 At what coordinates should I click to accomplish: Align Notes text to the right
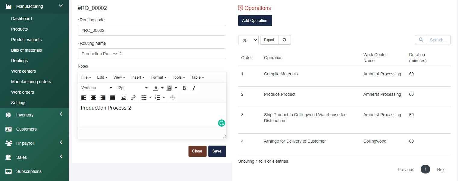103,98
